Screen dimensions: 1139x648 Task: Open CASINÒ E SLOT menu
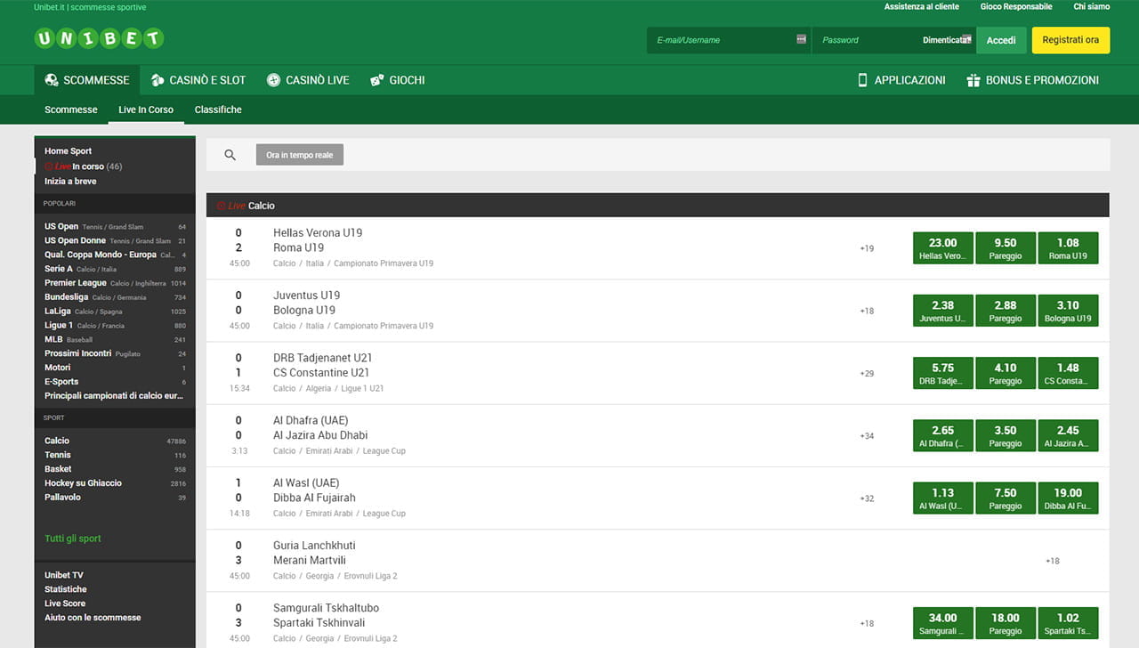click(198, 80)
